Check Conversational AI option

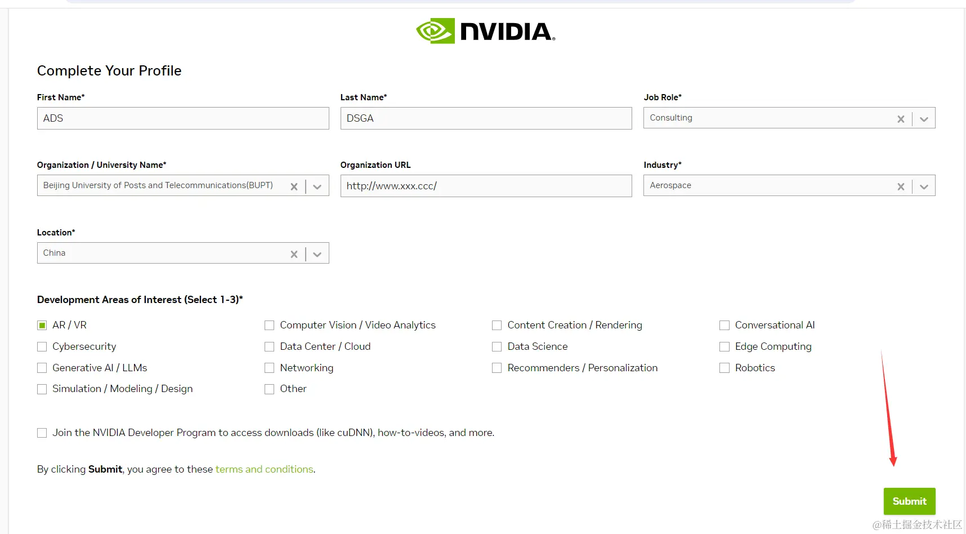point(724,325)
